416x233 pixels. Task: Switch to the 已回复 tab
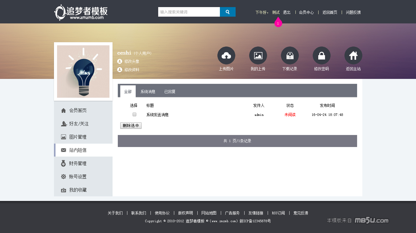click(170, 92)
